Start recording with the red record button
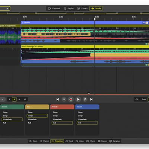Screen dimensions: 149x149 71,99
